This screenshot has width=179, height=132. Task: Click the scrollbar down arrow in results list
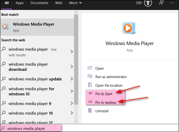coord(76,121)
